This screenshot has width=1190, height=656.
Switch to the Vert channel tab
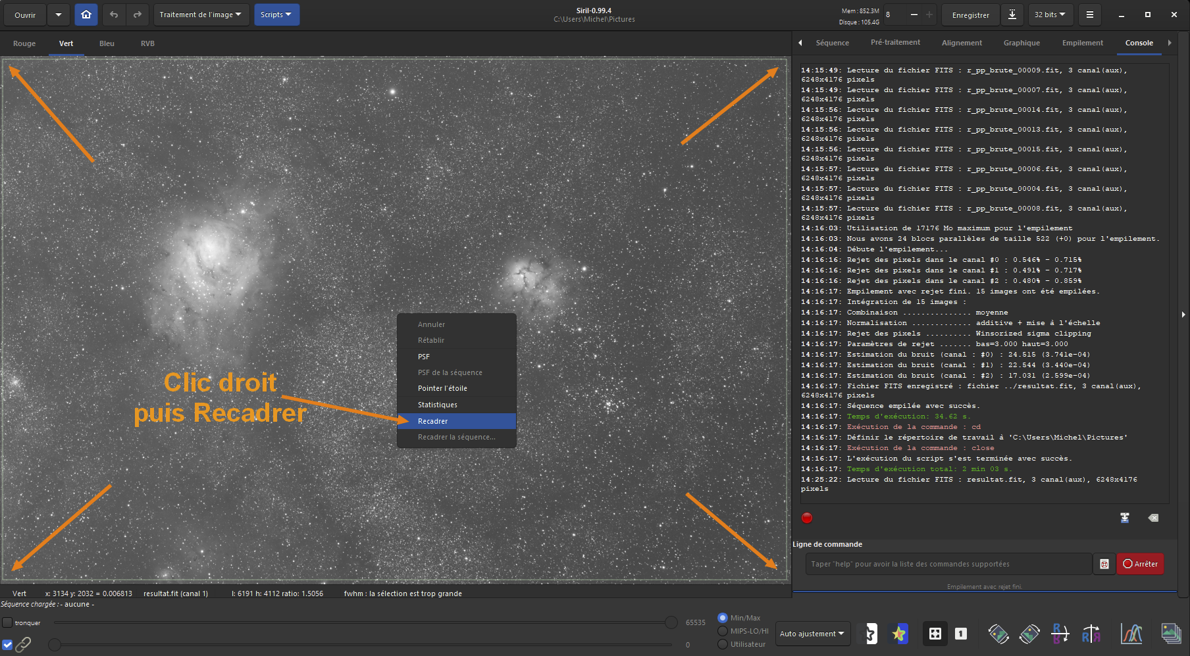coord(66,43)
